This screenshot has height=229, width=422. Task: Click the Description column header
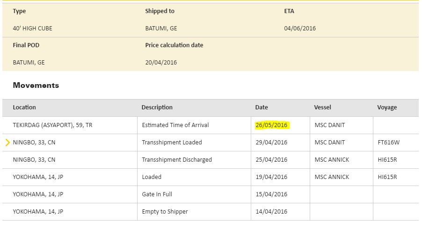(157, 107)
